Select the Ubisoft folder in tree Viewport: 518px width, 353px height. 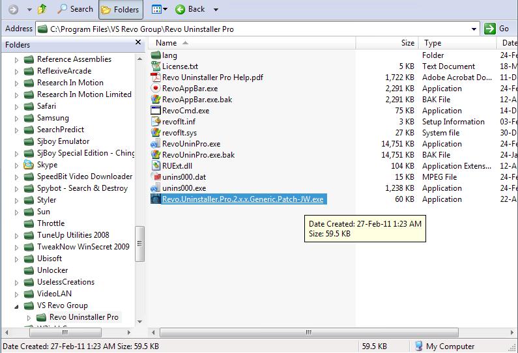click(x=50, y=259)
